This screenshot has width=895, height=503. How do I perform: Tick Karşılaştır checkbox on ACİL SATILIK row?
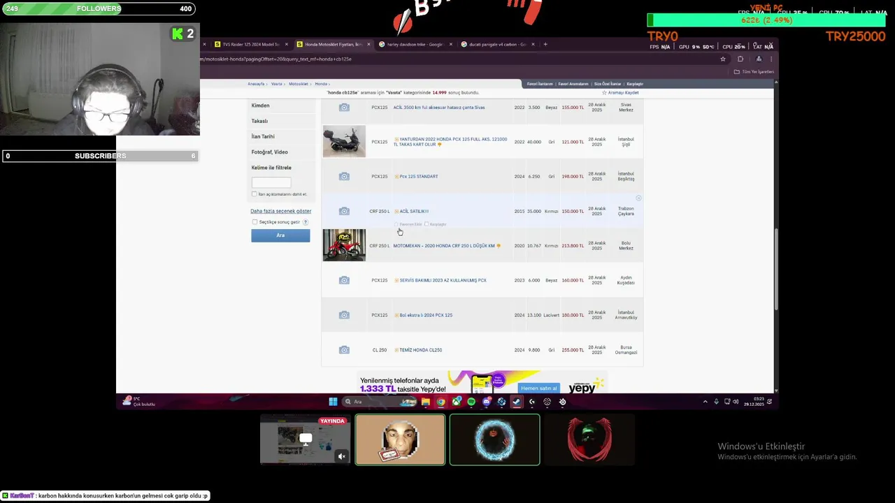tap(427, 224)
